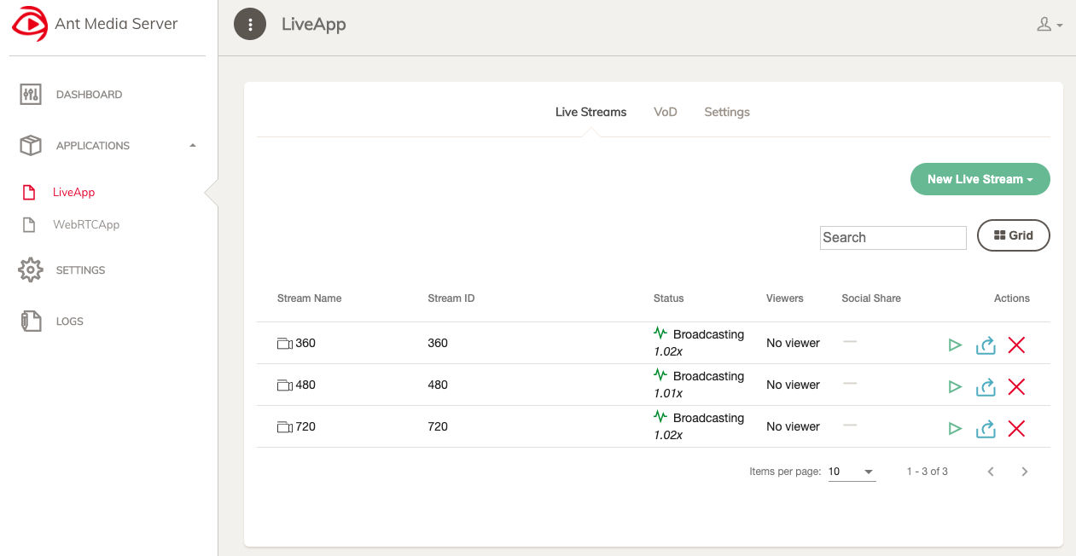This screenshot has width=1076, height=556.
Task: Click the Stream ID cell reading 360
Action: pos(438,343)
